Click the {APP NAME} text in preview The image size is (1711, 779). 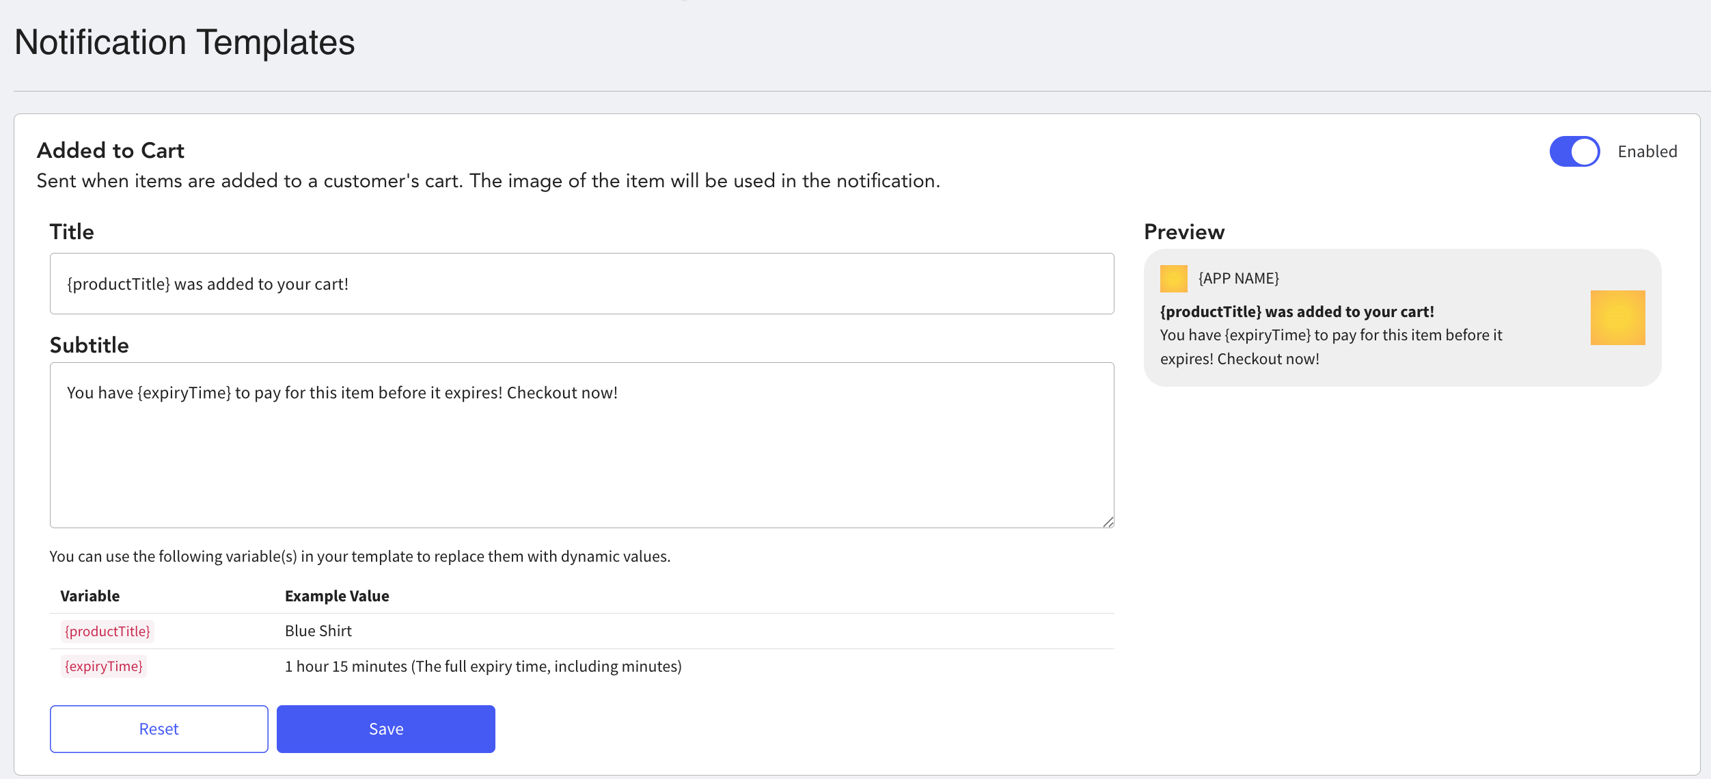(1238, 279)
